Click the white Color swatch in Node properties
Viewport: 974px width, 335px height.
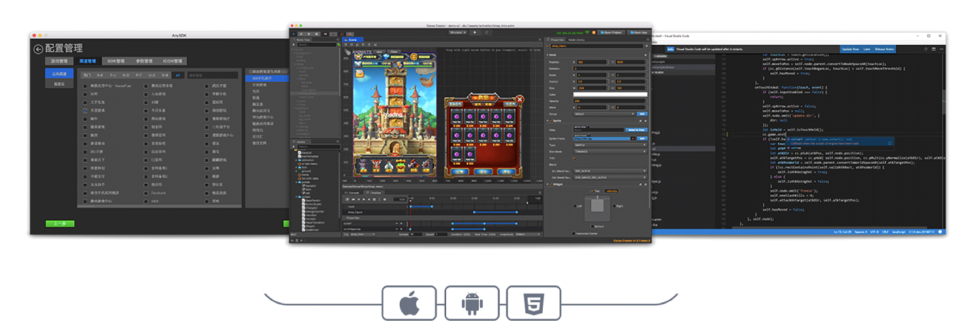coord(610,94)
